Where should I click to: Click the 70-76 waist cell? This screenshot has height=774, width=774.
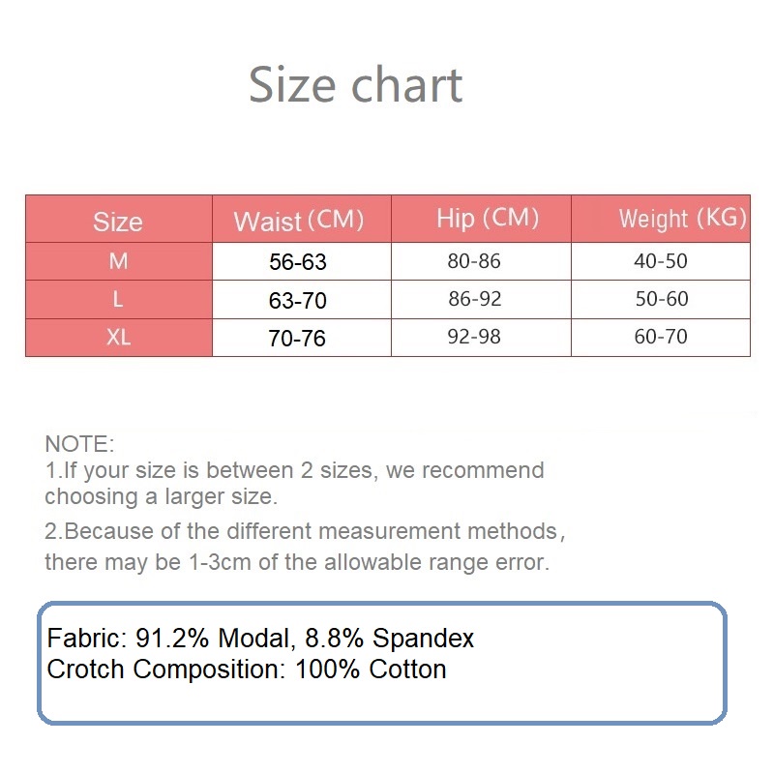pyautogui.click(x=298, y=339)
